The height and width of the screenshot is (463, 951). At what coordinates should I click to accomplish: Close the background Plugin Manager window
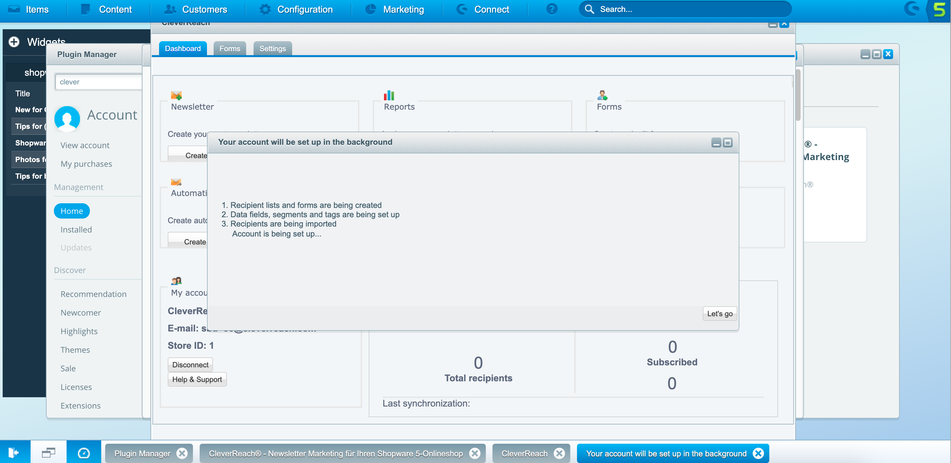point(888,54)
